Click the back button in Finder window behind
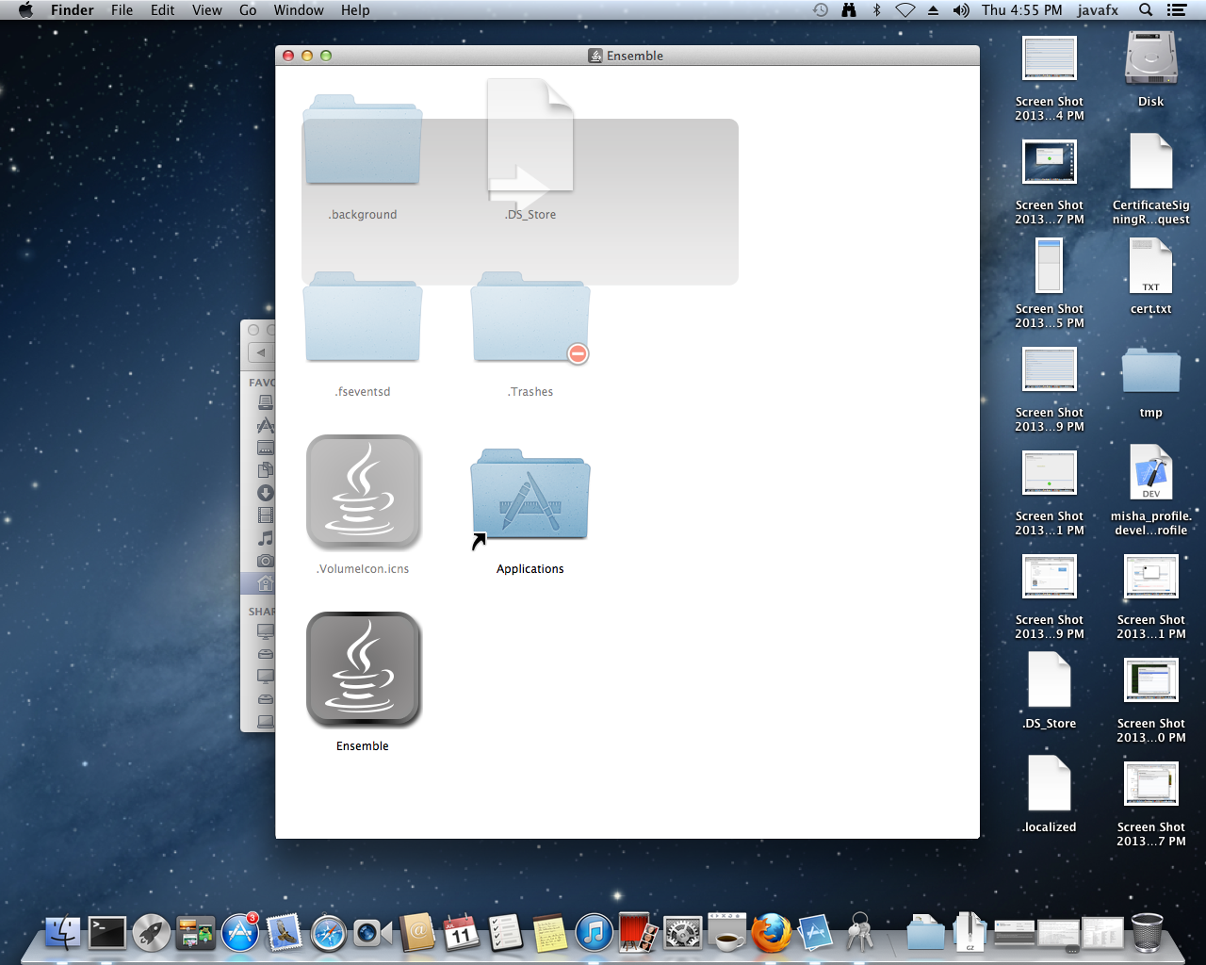This screenshot has height=965, width=1206. (x=261, y=352)
